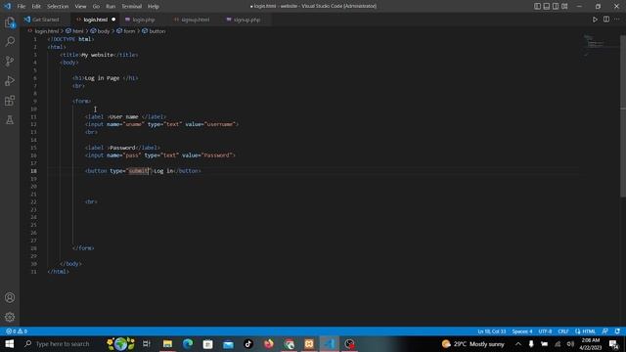Select the login.html tab
Image resolution: width=626 pixels, height=352 pixels.
(96, 20)
